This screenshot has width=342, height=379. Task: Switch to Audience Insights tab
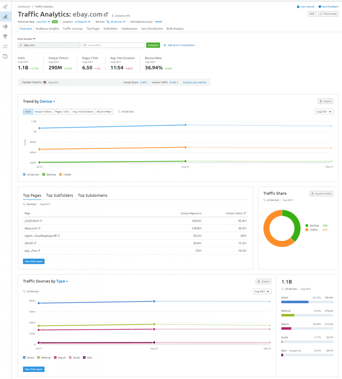(47, 29)
